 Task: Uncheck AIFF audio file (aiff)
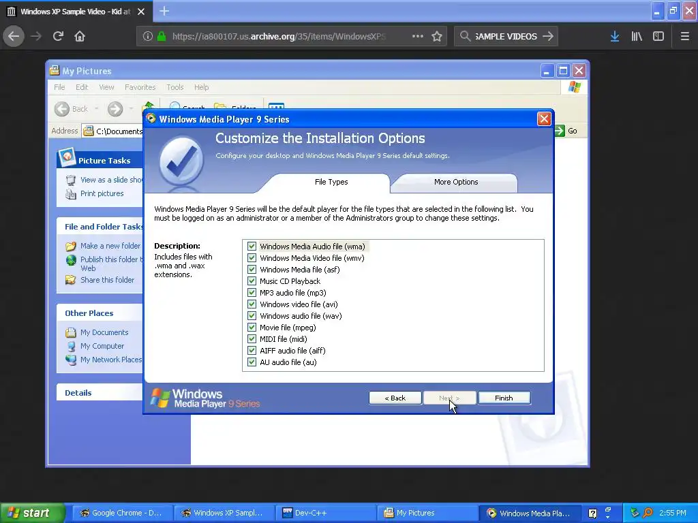pos(252,351)
